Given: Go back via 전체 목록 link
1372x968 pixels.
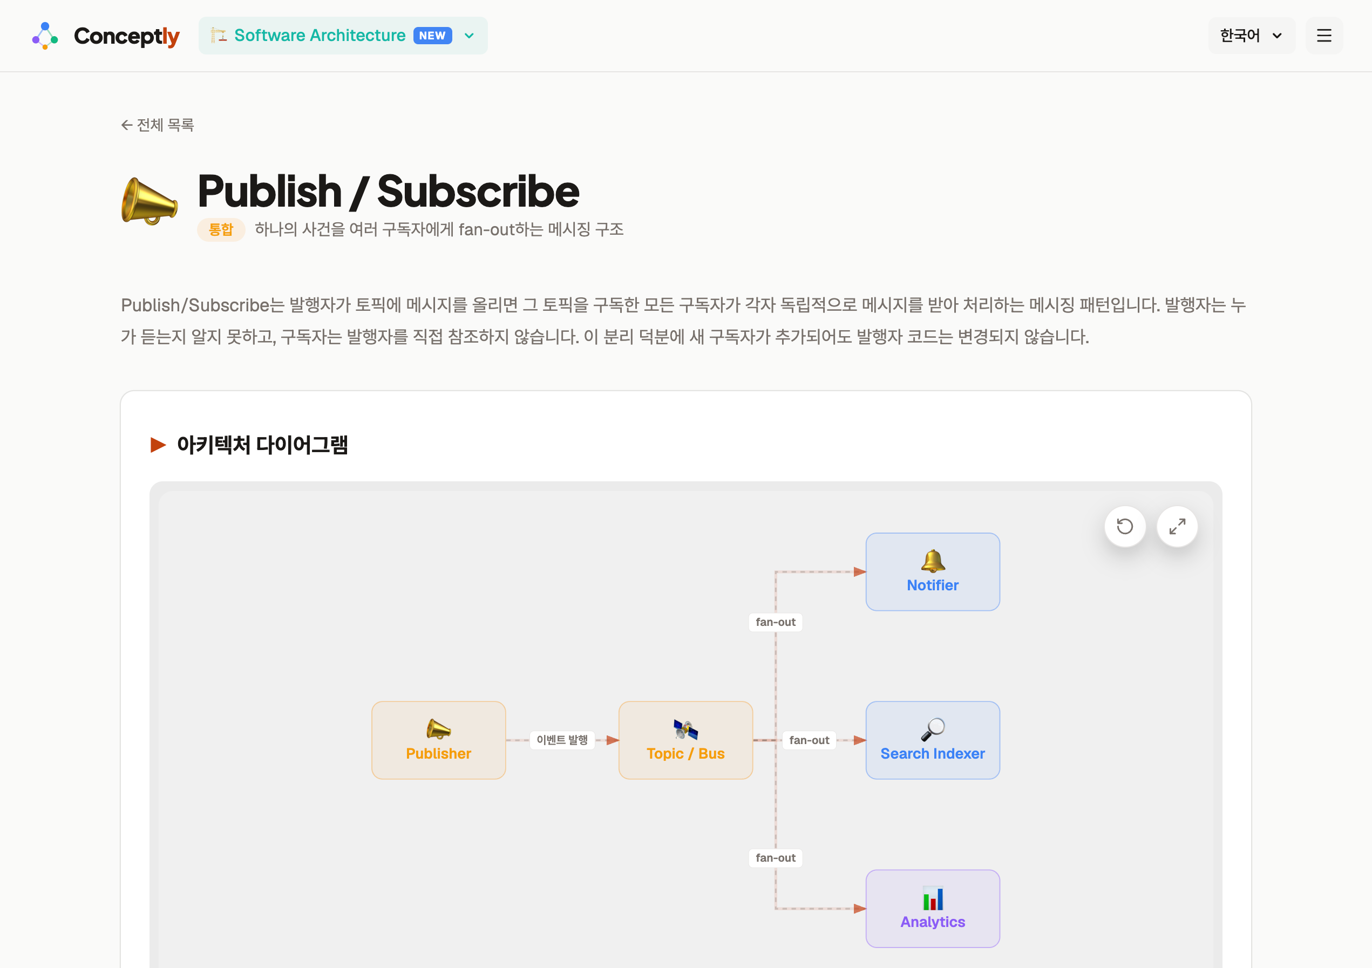Looking at the screenshot, I should (158, 125).
